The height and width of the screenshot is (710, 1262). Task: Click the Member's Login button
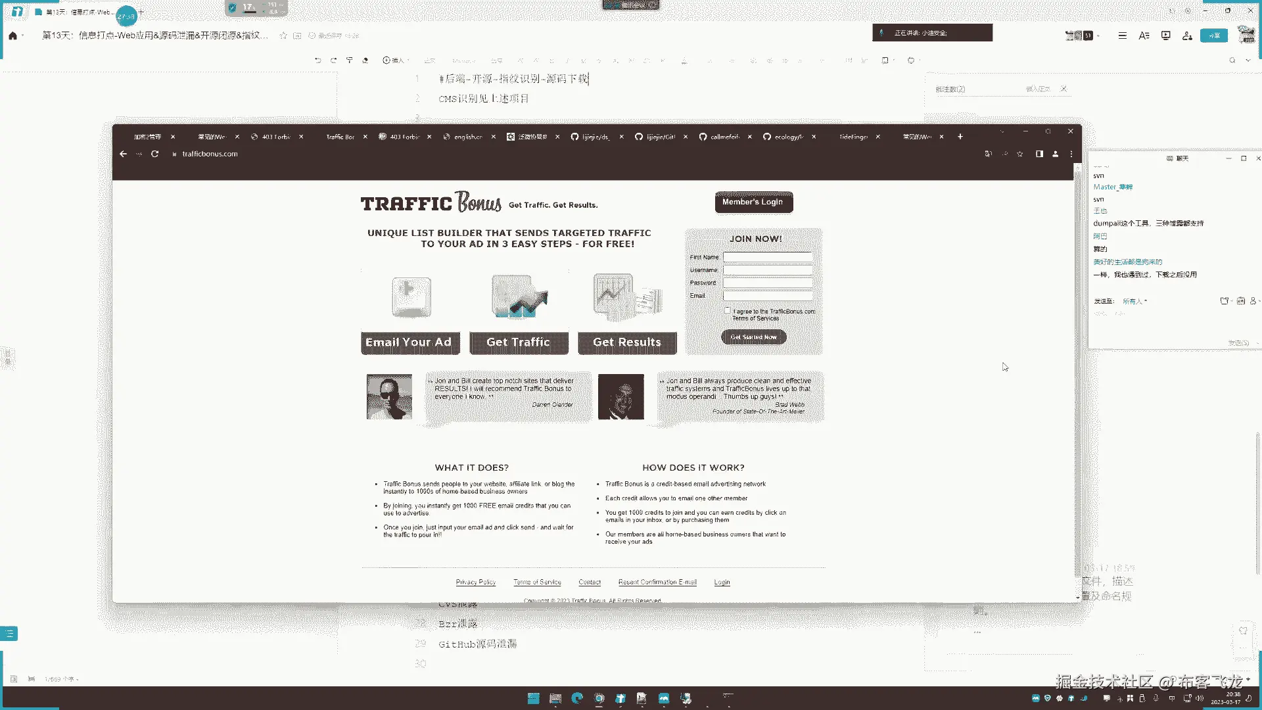pyautogui.click(x=753, y=202)
